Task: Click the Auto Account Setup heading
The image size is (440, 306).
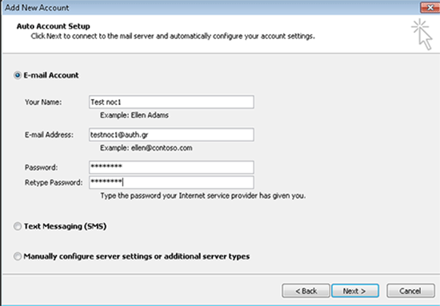Action: [x=54, y=26]
